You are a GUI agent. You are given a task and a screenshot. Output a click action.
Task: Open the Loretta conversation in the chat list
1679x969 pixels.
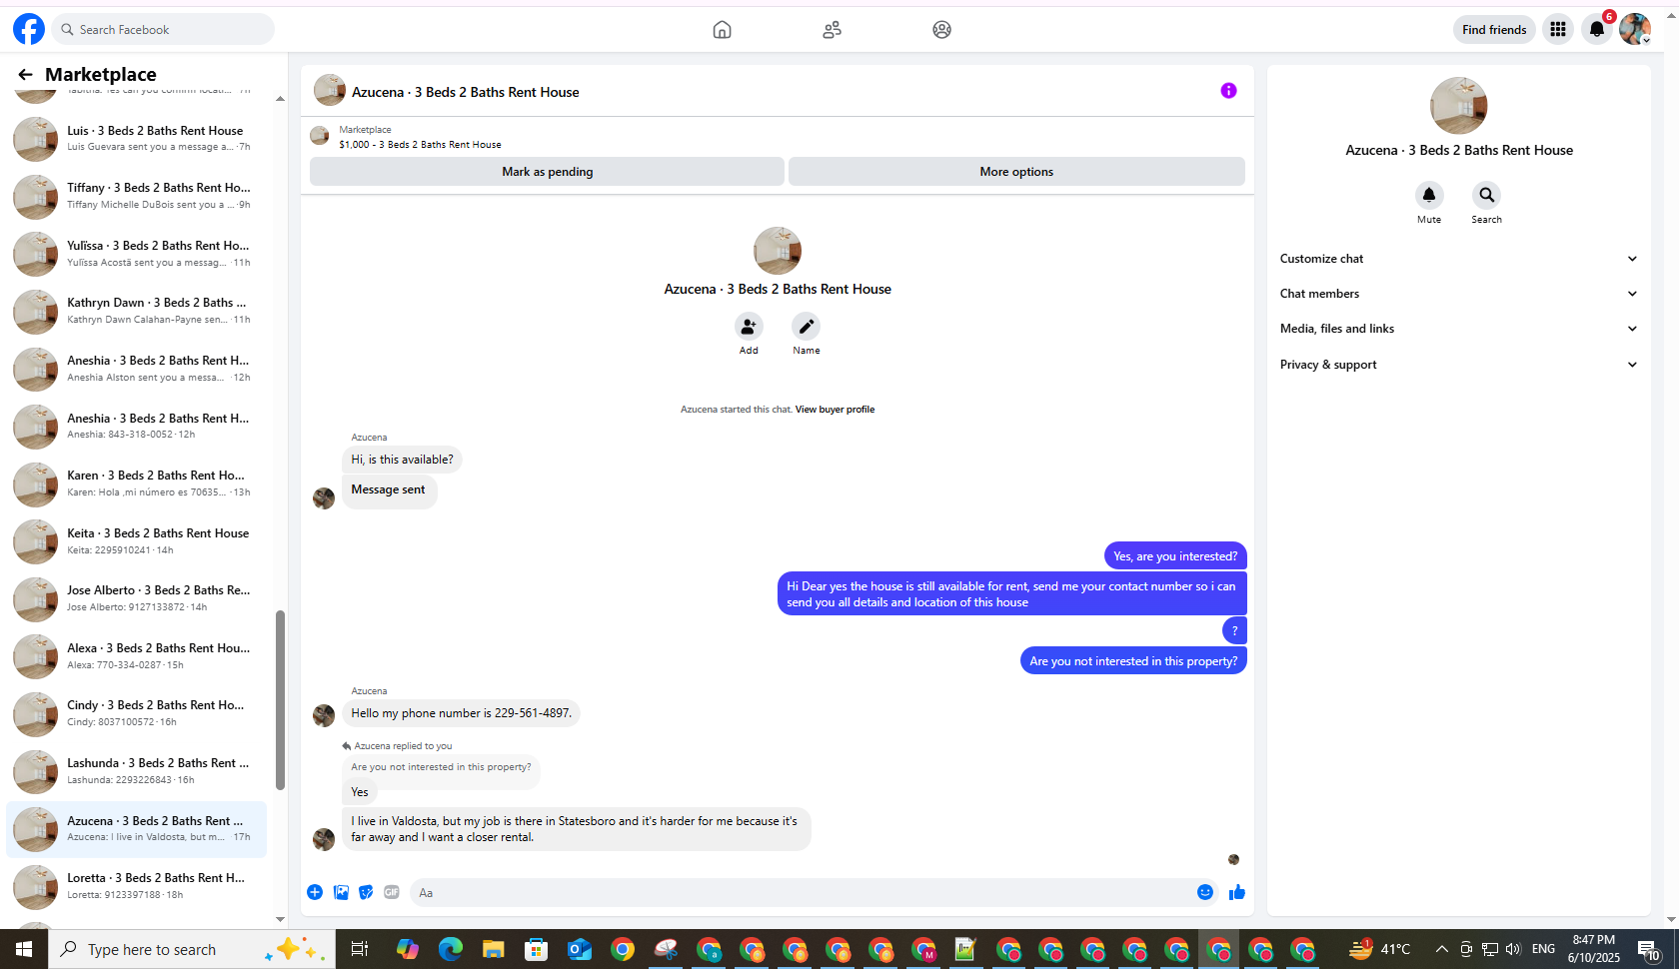pos(137,886)
